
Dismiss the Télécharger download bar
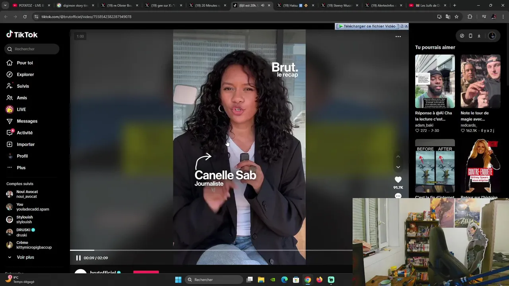point(406,26)
